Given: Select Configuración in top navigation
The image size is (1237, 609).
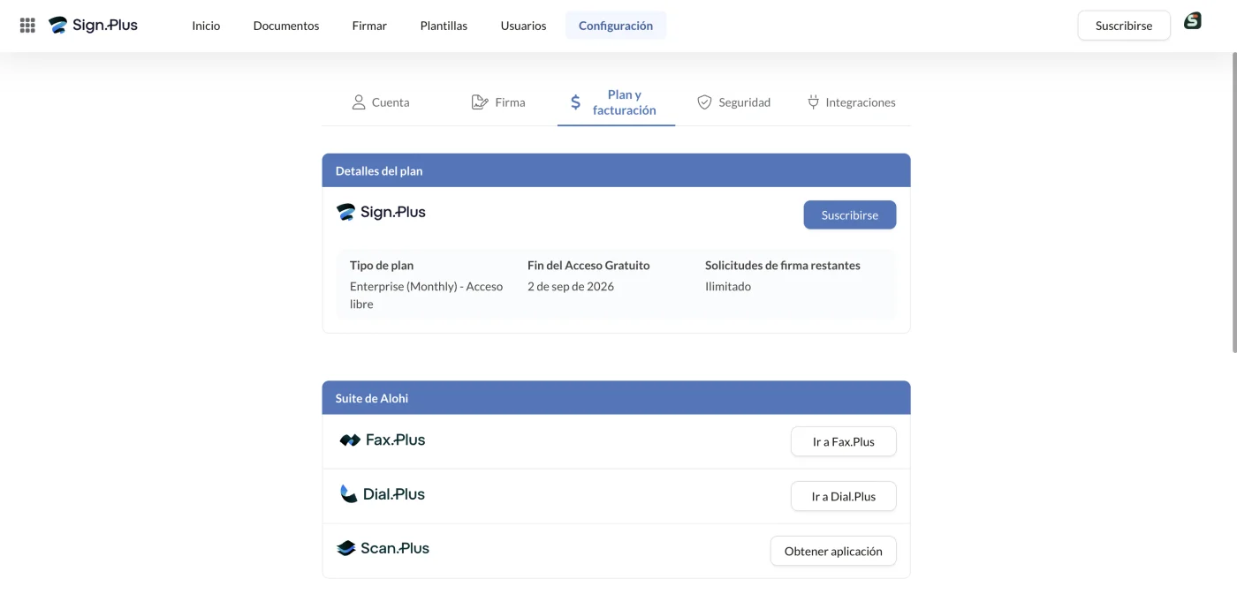Looking at the screenshot, I should [x=616, y=26].
